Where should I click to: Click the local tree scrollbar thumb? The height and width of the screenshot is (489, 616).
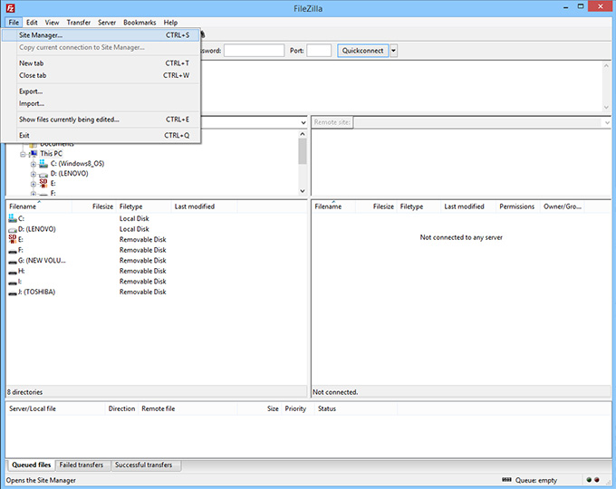coord(303,151)
